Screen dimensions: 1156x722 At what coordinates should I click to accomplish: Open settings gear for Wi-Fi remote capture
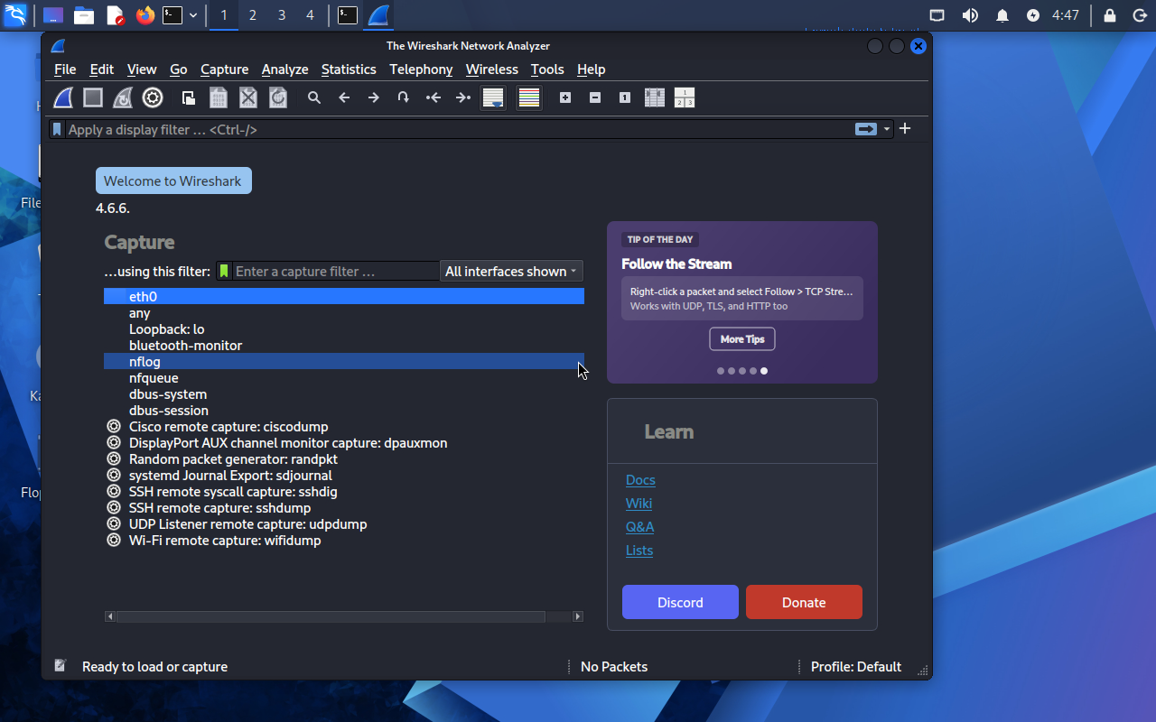(x=114, y=541)
